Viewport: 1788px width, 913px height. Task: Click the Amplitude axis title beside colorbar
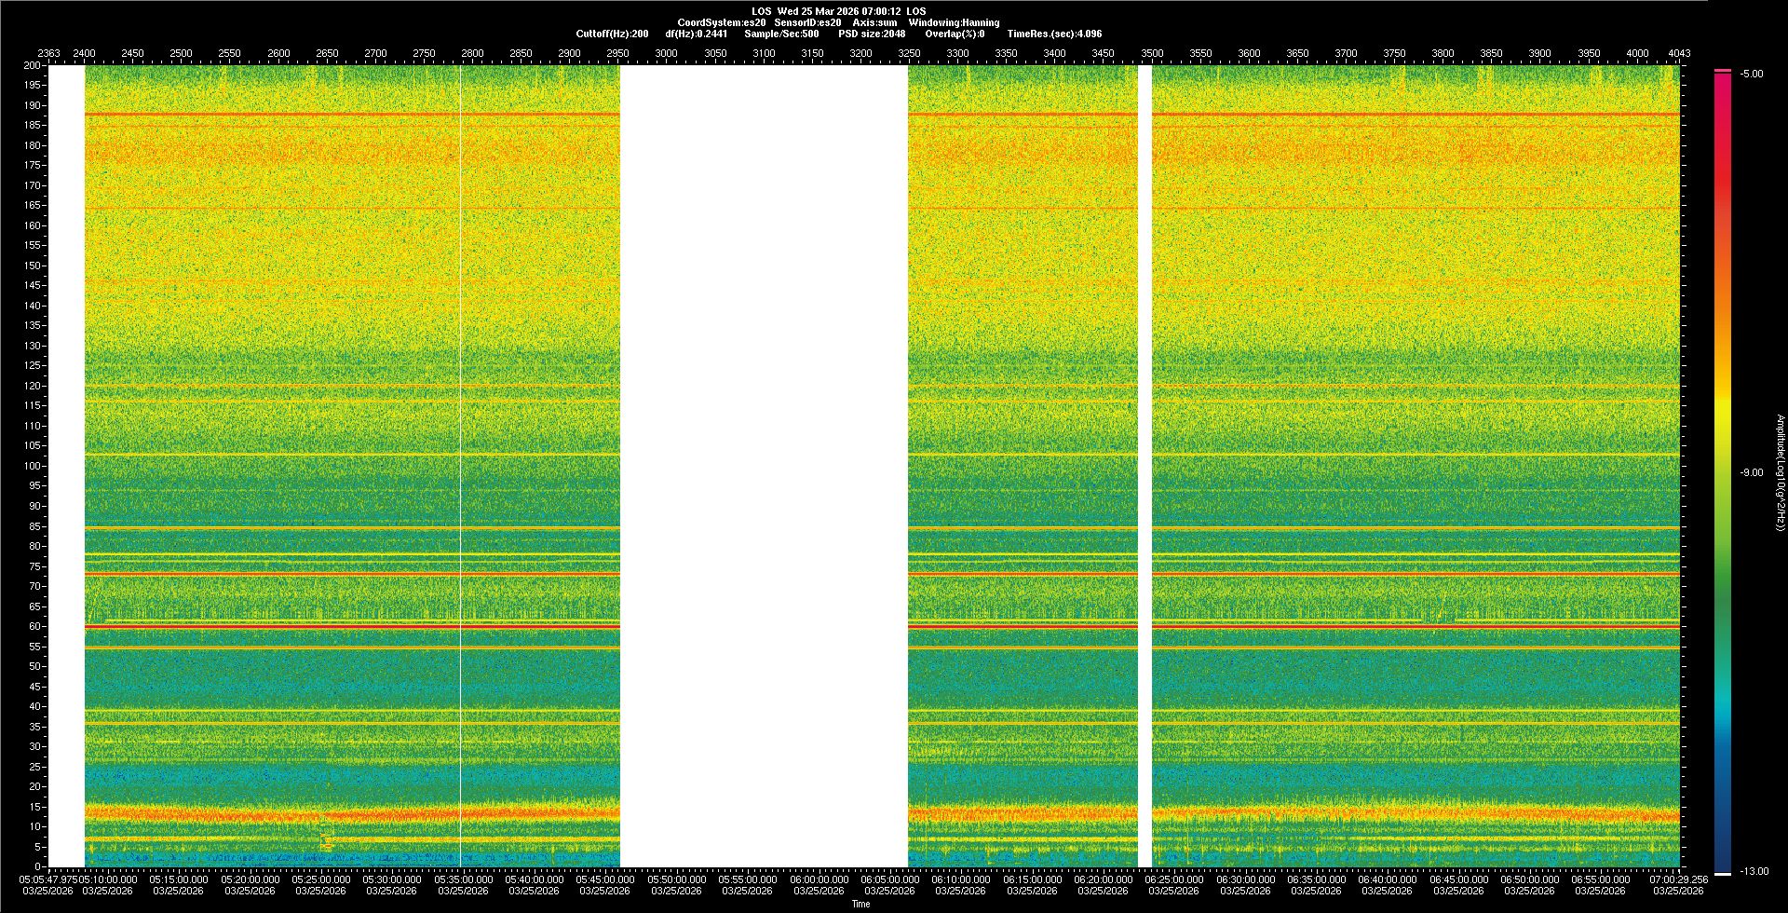pyautogui.click(x=1780, y=472)
